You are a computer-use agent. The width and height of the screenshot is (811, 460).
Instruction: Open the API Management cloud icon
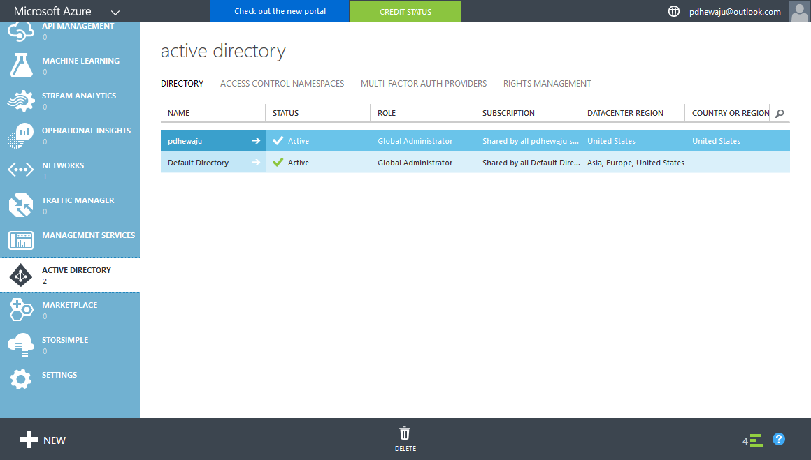pos(21,32)
